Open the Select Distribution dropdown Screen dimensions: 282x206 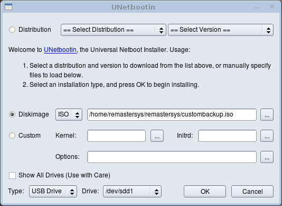click(114, 30)
